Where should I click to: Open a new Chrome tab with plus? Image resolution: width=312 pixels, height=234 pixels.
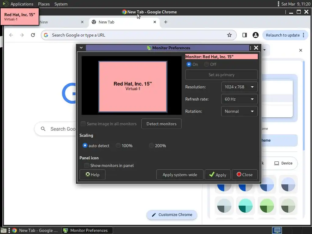click(x=165, y=22)
